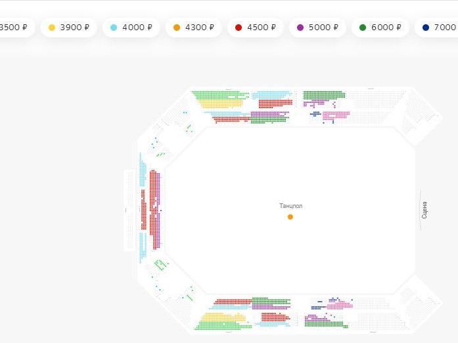
Task: Select the 5000 ₽ purple price chip
Action: [317, 28]
